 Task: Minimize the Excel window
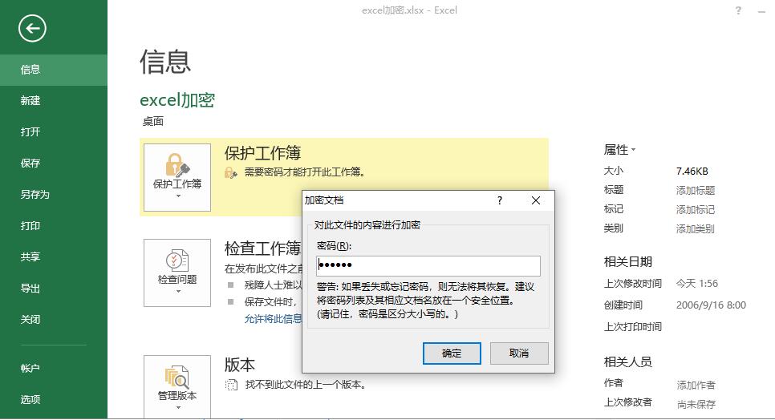(761, 11)
